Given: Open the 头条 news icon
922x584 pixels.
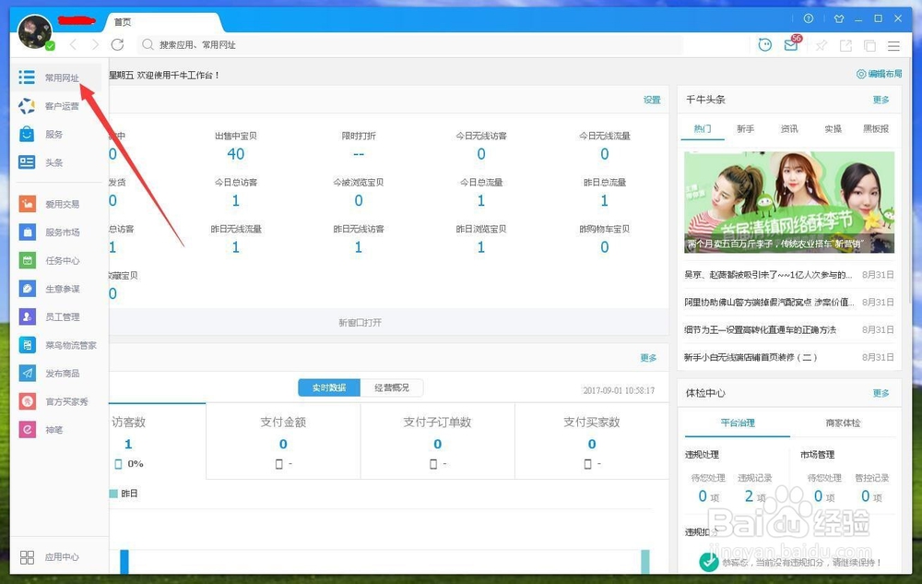Looking at the screenshot, I should coord(27,162).
